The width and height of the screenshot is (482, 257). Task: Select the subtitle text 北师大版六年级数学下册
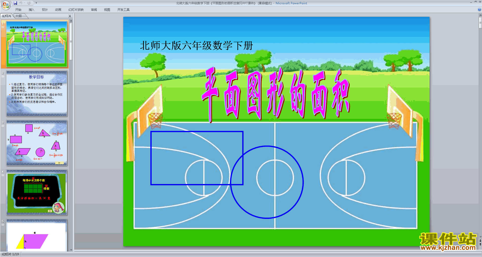tap(196, 46)
